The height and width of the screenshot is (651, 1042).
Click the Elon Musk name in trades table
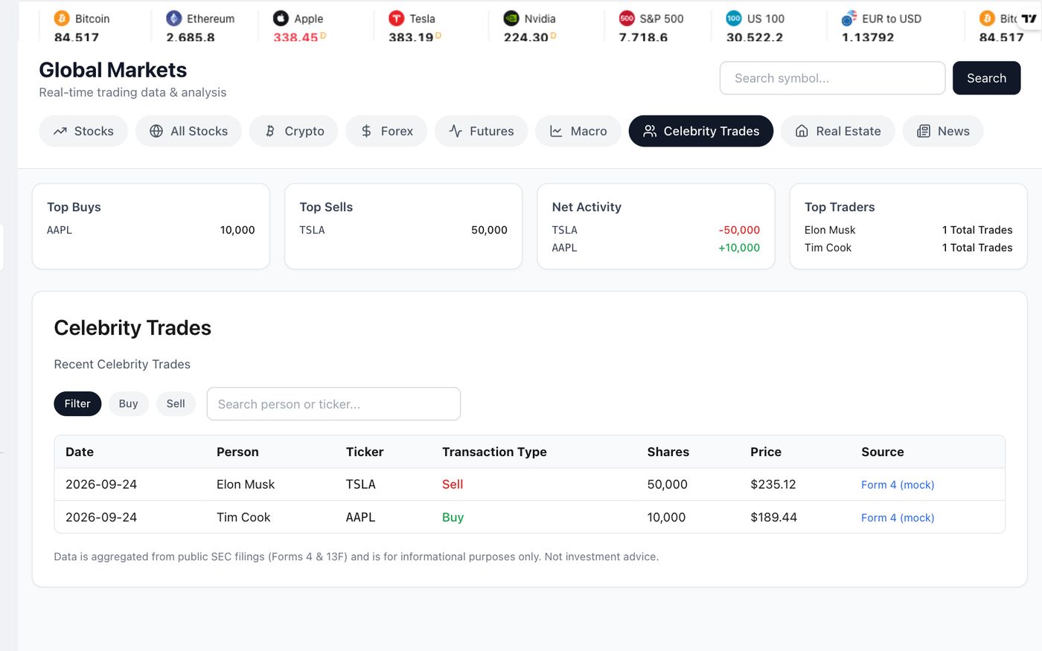[x=246, y=484]
